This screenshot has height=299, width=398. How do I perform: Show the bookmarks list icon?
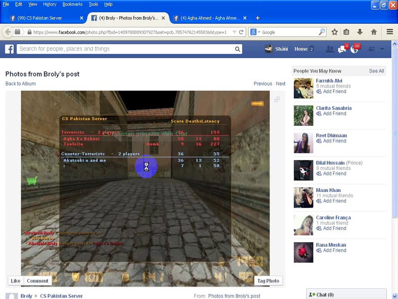[x=346, y=32]
